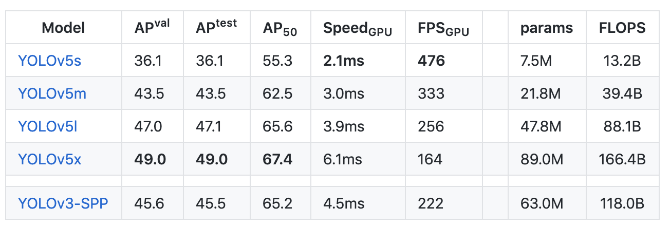Click the FLOPS column header
The height and width of the screenshot is (226, 670).
tap(622, 28)
